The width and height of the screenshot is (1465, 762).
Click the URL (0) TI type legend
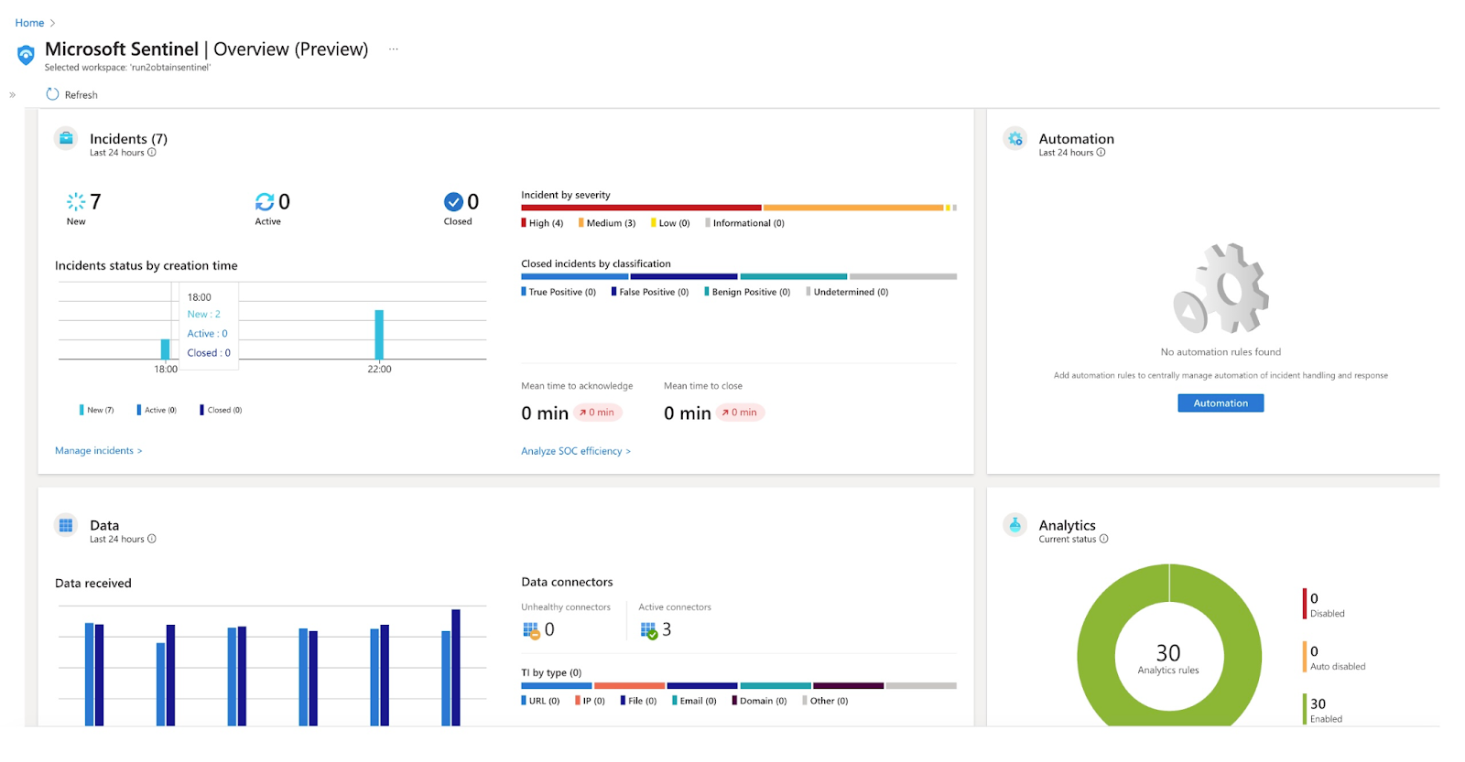(x=541, y=701)
